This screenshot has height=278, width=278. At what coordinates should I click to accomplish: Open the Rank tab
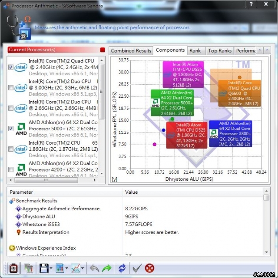[196, 51]
